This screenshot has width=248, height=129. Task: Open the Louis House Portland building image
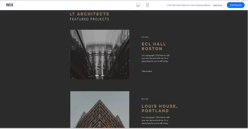point(100,110)
